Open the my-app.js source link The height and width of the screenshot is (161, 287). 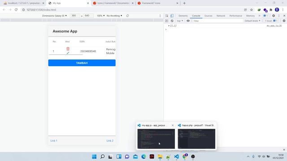coord(274,26)
